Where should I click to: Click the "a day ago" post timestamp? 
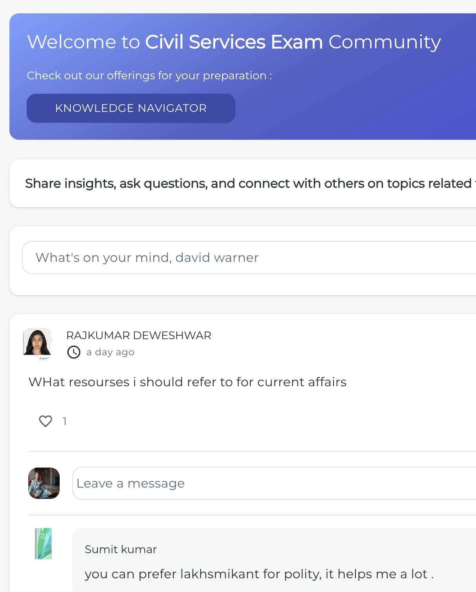coord(110,352)
